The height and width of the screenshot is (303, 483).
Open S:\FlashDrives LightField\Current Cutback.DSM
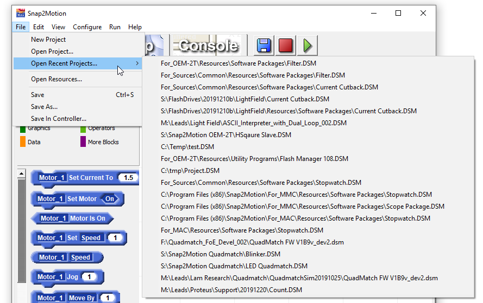308,99
